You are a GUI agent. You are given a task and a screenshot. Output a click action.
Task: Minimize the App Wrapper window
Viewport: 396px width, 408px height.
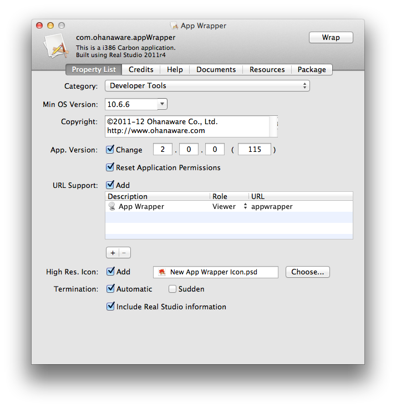click(x=50, y=25)
